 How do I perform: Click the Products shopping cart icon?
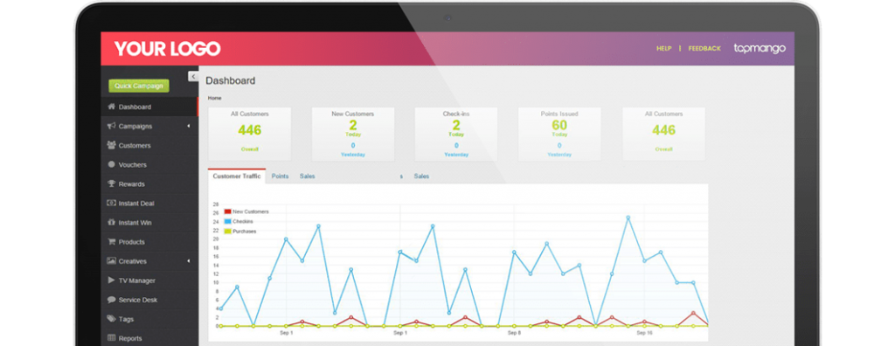111,241
